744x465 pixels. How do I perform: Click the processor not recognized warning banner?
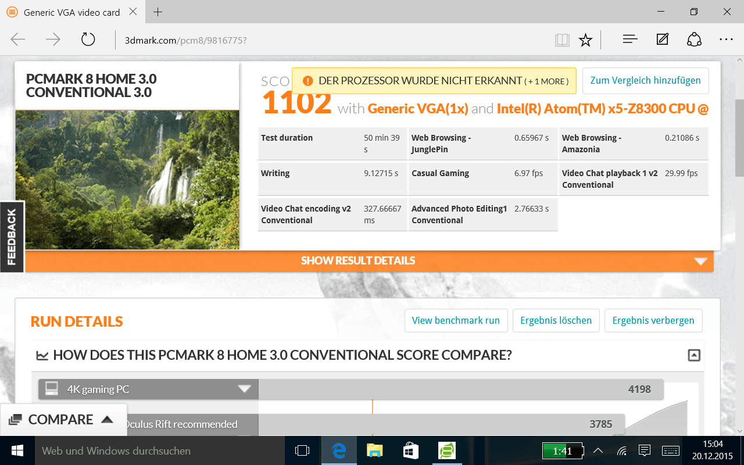434,81
